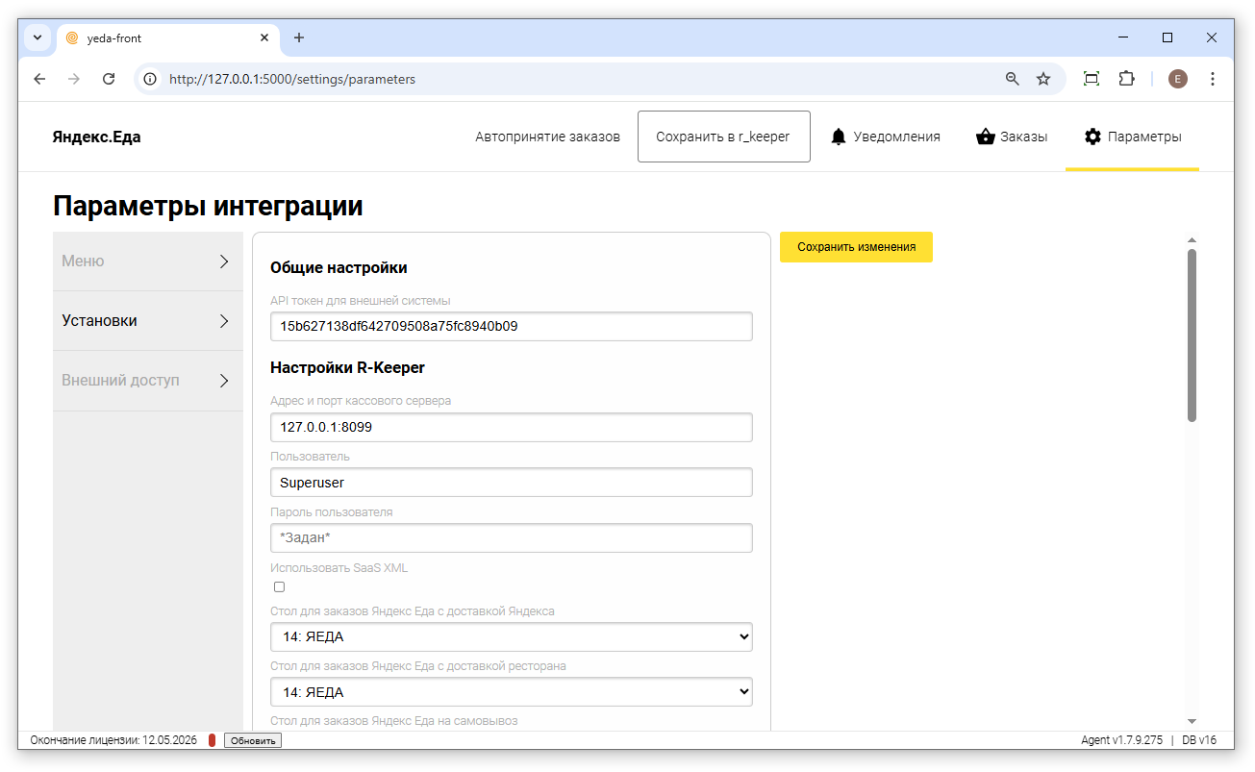The height and width of the screenshot is (772, 1255).
Task: Open the zoom magnifier icon in address bar
Action: tap(1013, 79)
